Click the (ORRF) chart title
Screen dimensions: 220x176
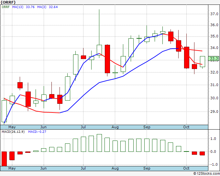point(8,2)
